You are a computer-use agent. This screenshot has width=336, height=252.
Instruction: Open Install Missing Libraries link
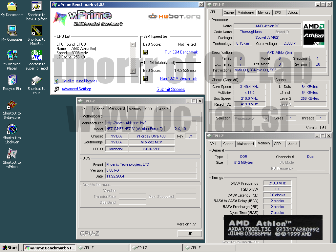coord(79,81)
